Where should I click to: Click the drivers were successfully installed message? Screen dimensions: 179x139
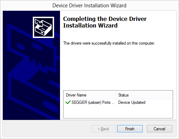tap(109, 43)
